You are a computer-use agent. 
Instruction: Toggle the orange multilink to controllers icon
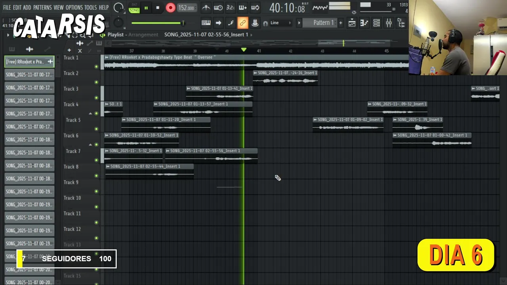(242, 23)
